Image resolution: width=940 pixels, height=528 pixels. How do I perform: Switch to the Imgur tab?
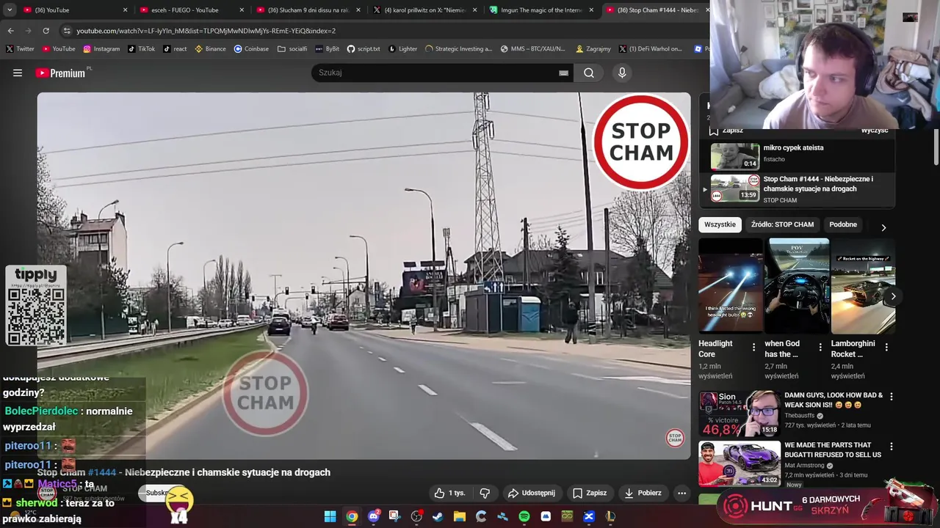click(539, 10)
